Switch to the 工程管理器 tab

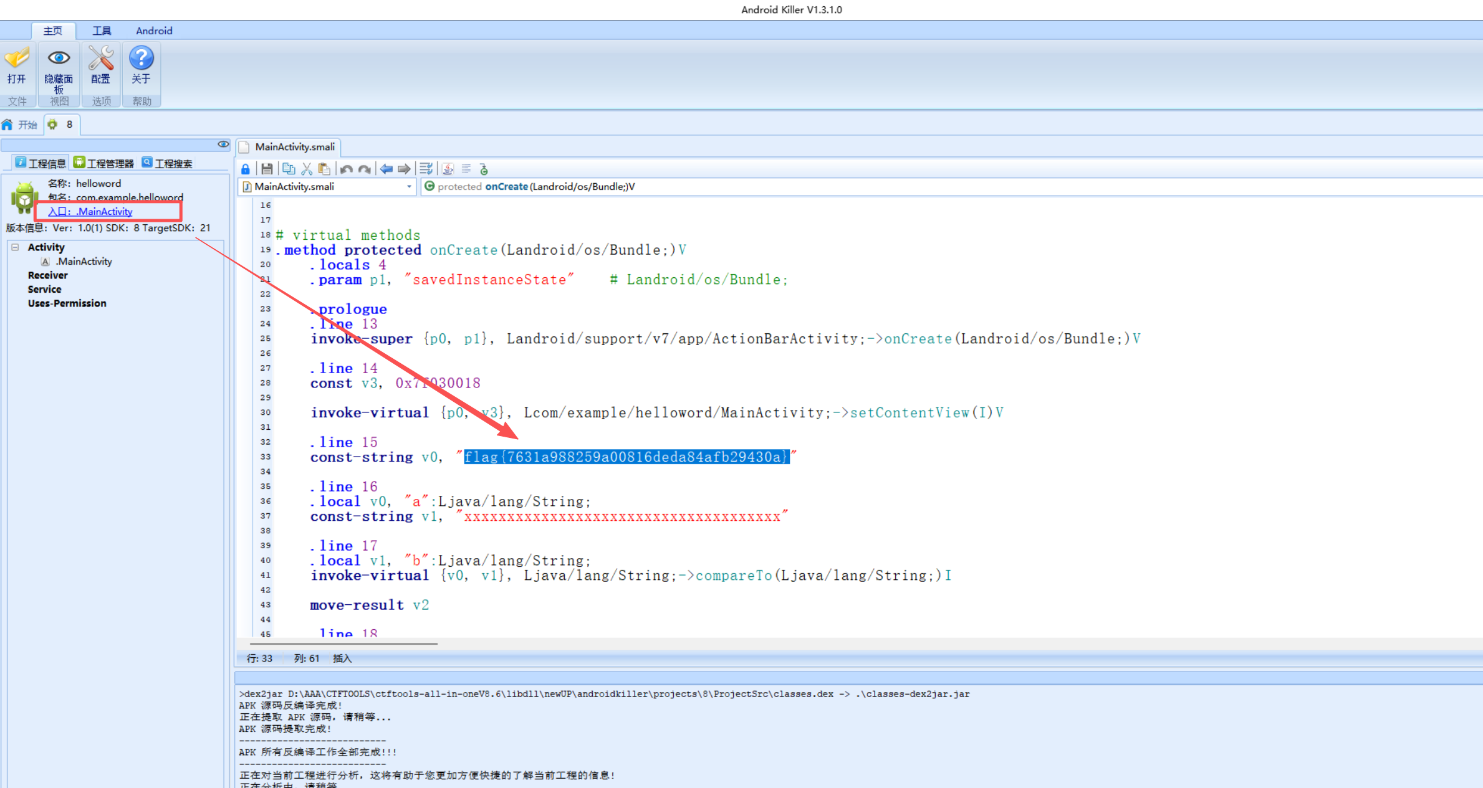(103, 163)
